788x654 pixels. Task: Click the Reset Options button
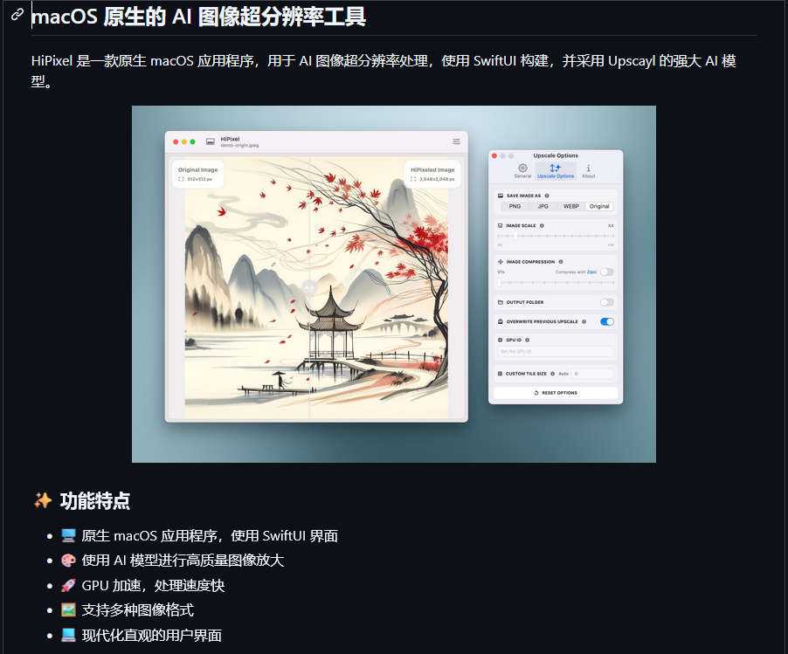556,393
